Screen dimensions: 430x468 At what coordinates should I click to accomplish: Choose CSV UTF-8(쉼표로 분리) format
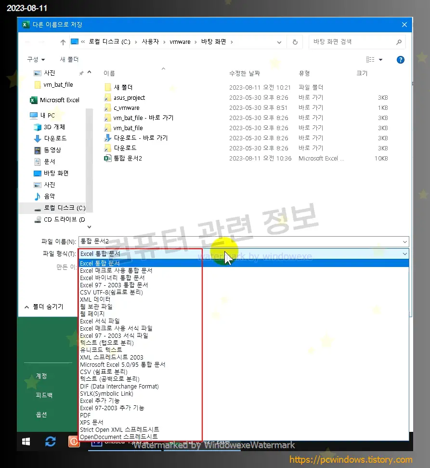[111, 292]
